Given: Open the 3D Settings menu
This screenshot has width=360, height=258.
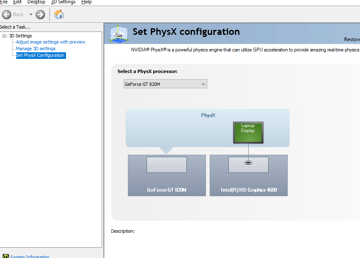Looking at the screenshot, I should [x=63, y=2].
